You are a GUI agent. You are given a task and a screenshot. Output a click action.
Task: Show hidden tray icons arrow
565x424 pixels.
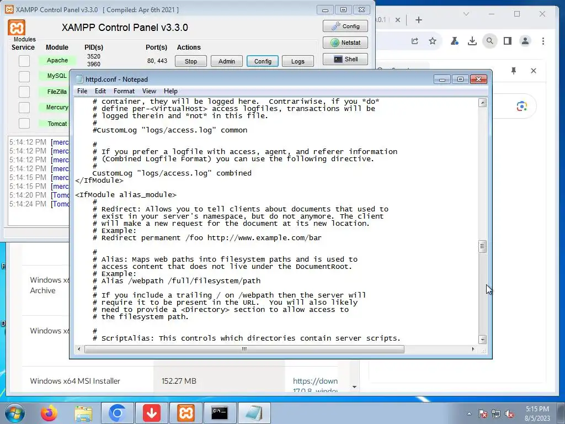(469, 414)
